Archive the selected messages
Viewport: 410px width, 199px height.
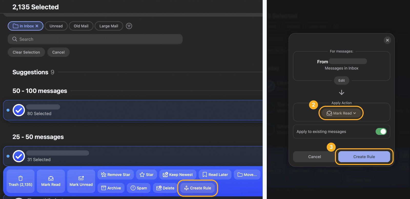coord(111,188)
